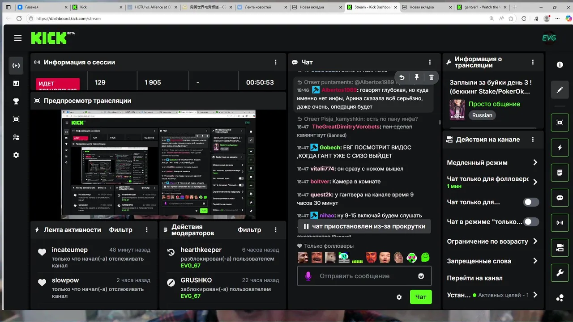The width and height of the screenshot is (573, 322).
Task: Click the document icon in right sidebar
Action: pyautogui.click(x=560, y=173)
